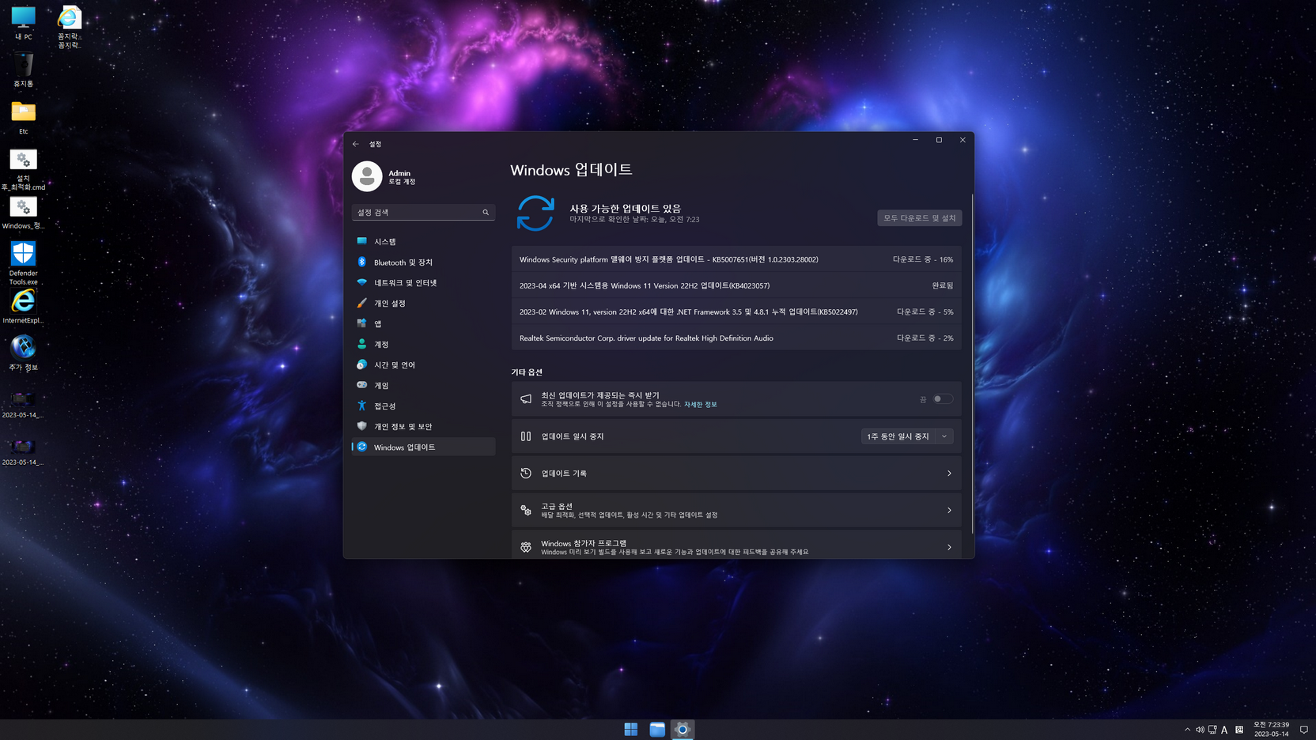Screen dimensions: 1316x740
Task: Click the 업데이트 기록 history icon
Action: tap(526, 474)
